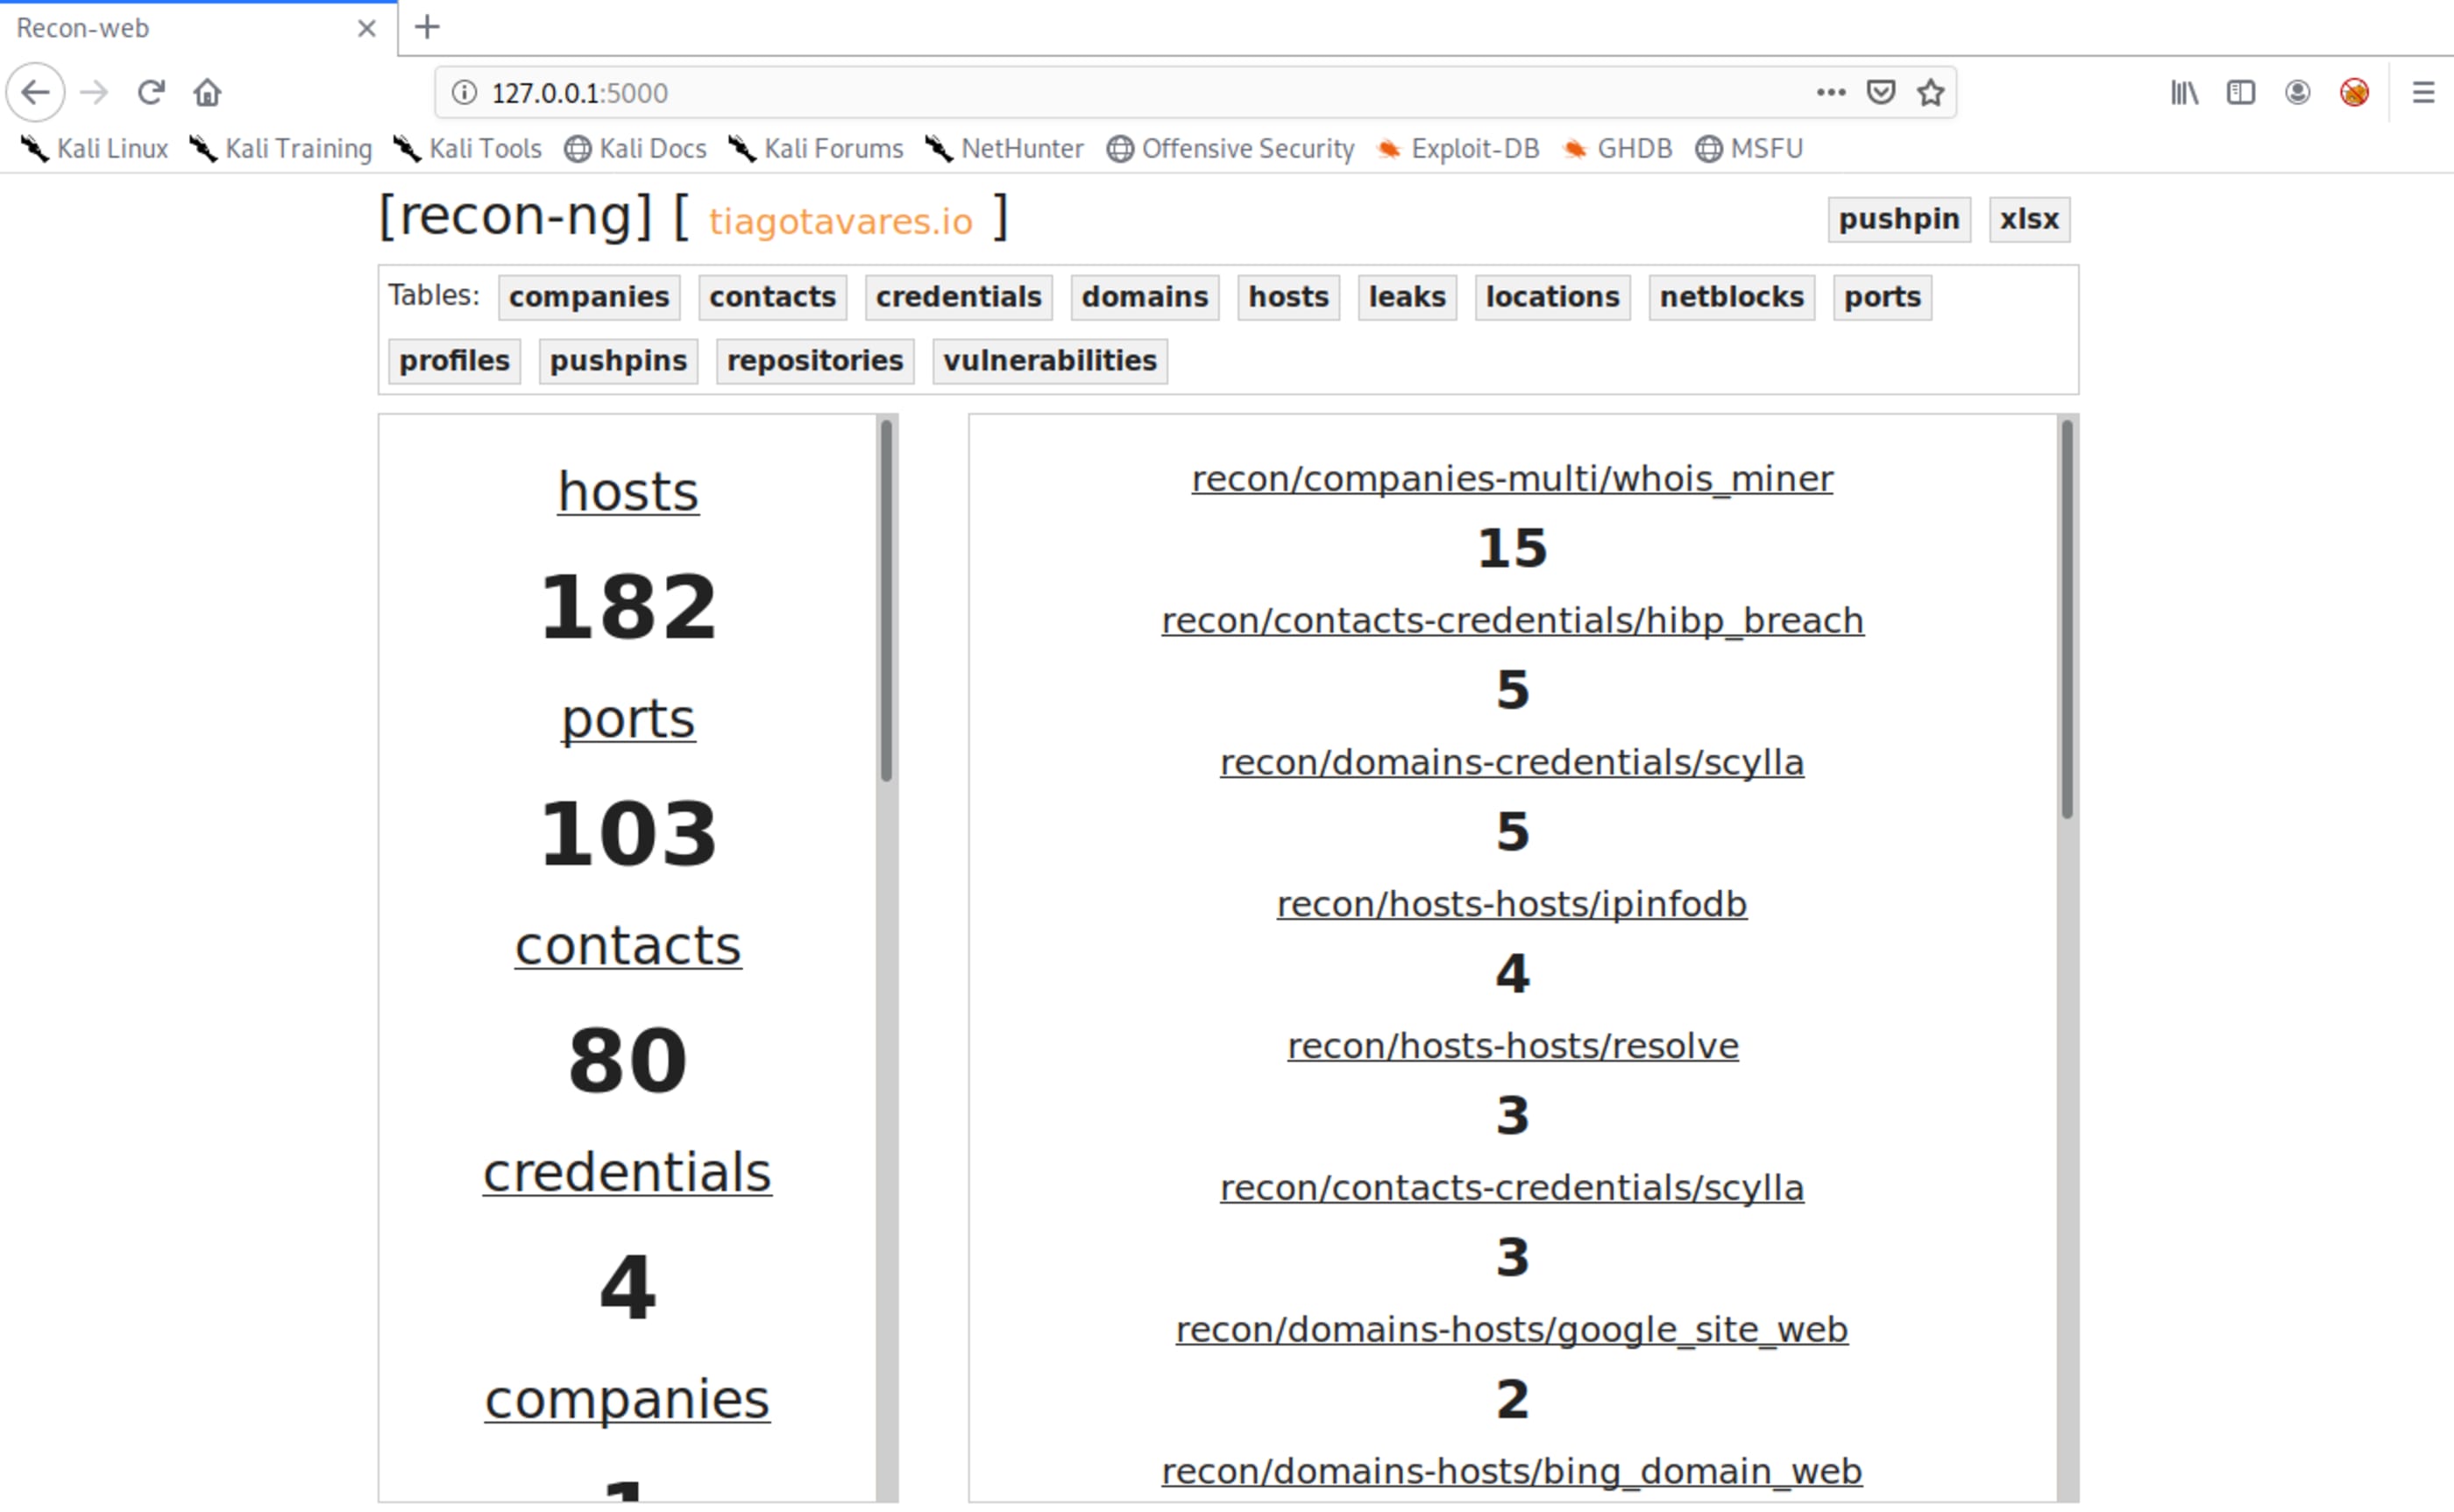
Task: Open the vulnerabilities table
Action: (1048, 360)
